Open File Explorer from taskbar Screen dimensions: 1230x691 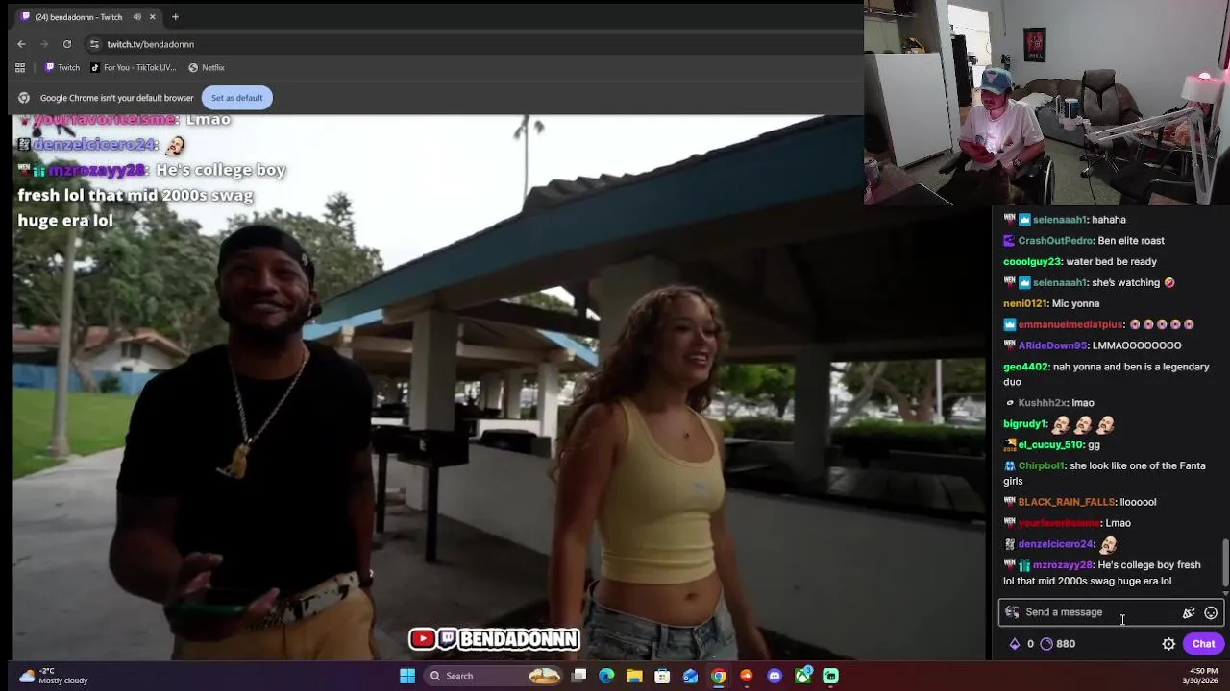(x=634, y=676)
